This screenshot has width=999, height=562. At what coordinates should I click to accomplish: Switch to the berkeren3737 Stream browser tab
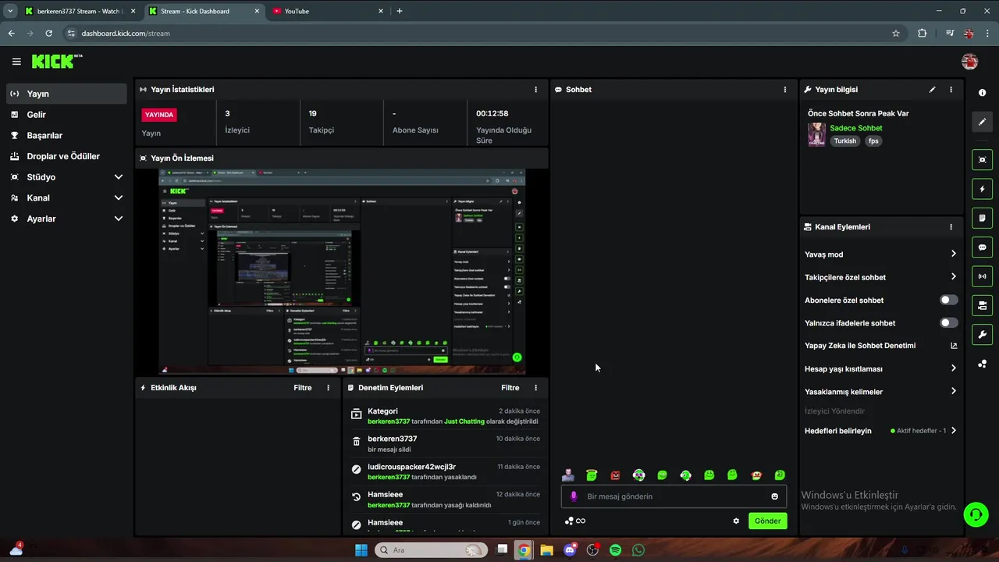(80, 11)
